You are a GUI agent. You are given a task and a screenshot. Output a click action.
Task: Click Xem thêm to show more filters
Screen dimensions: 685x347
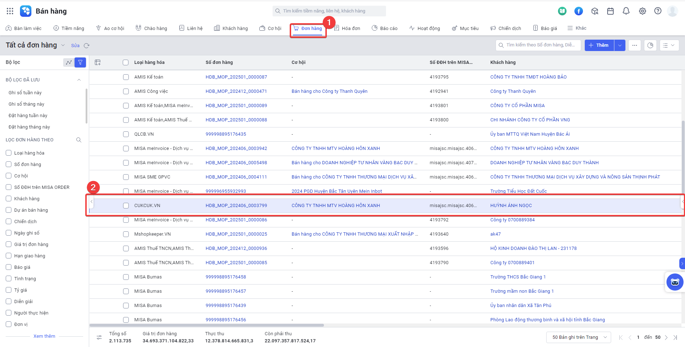[x=44, y=336]
